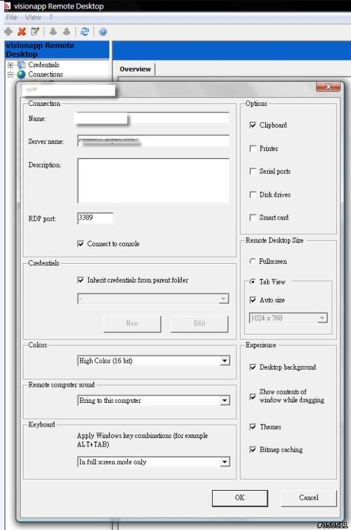Uncheck Connect to console
The width and height of the screenshot is (351, 530).
click(x=81, y=244)
